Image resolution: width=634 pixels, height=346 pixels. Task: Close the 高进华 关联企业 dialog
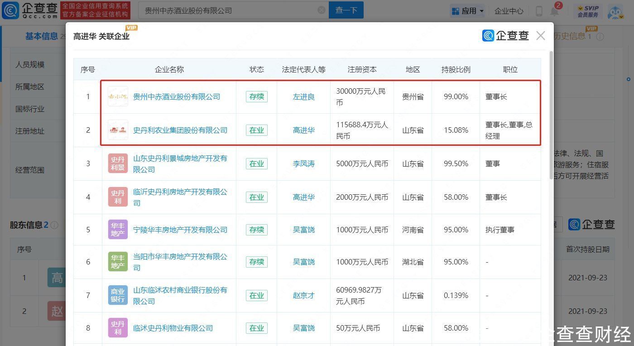tap(540, 36)
